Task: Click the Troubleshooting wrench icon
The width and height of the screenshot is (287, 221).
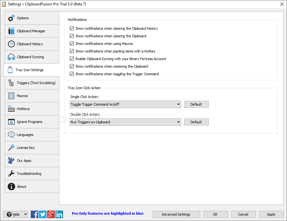Action: pos(11,174)
